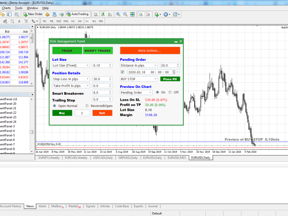Open Stop Loss in pips dropdown
The height and width of the screenshot is (216, 288).
click(71, 79)
